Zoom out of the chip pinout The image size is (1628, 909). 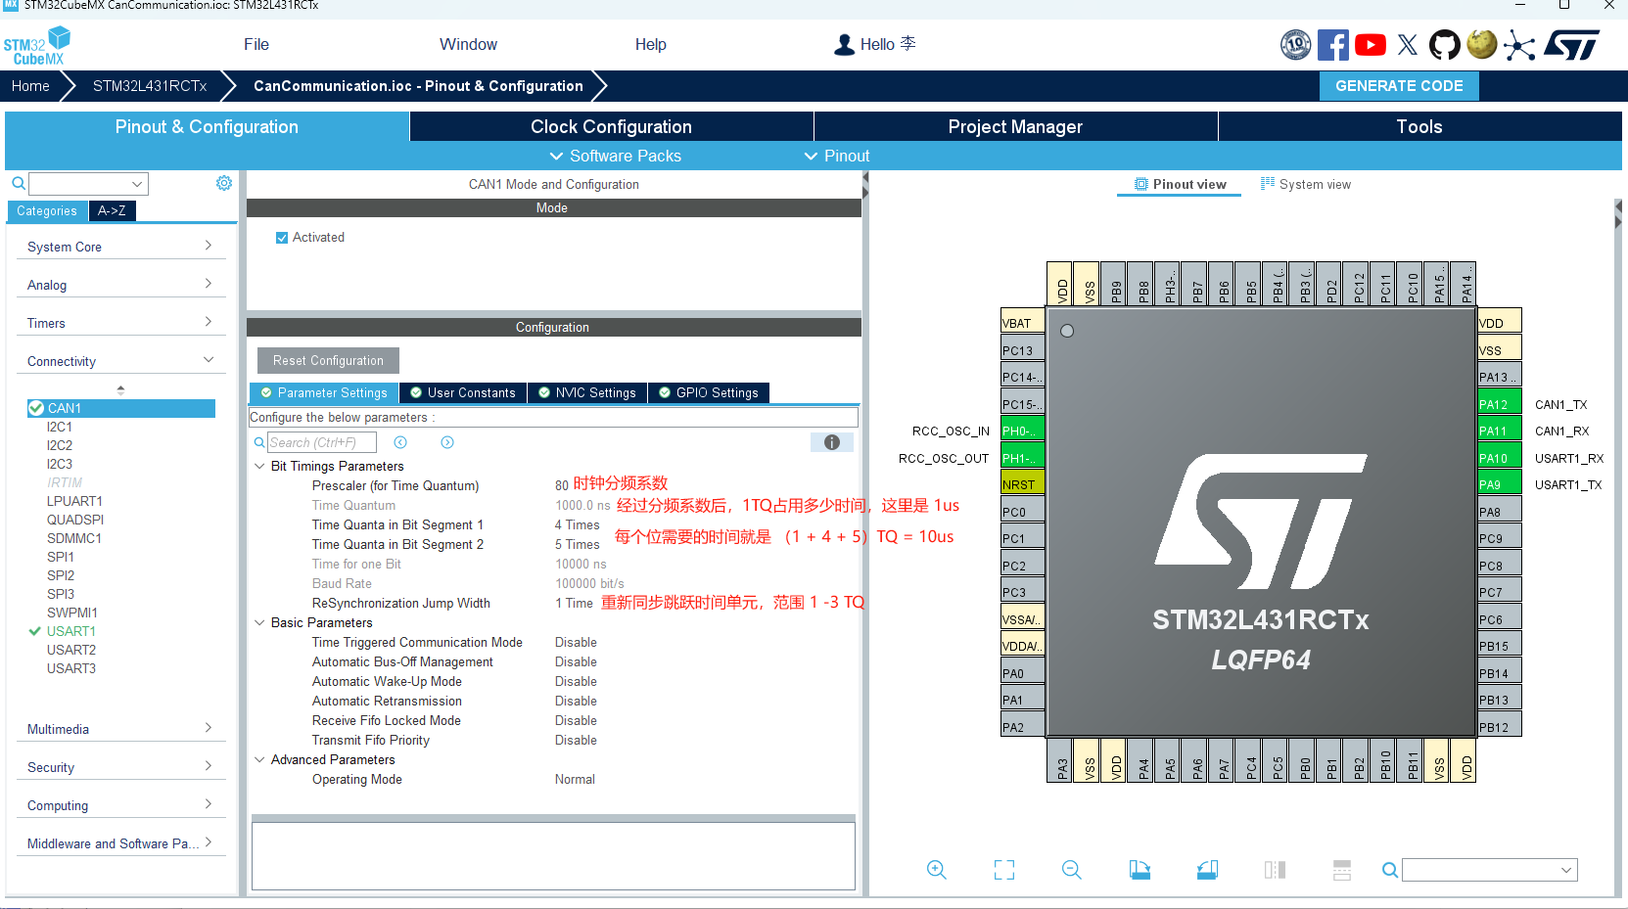tap(1072, 870)
